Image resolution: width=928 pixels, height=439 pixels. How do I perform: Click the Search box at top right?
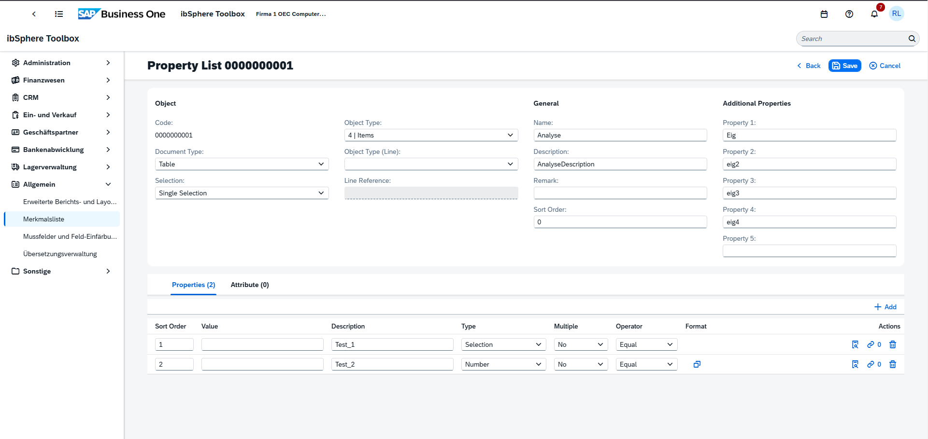[x=857, y=39]
